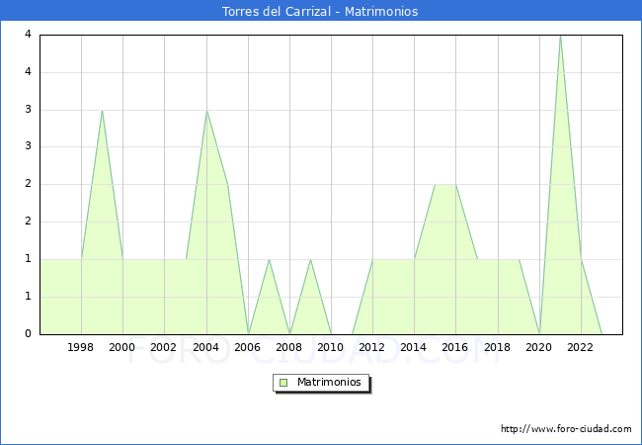Click the 2002 x-axis label

pyautogui.click(x=163, y=347)
